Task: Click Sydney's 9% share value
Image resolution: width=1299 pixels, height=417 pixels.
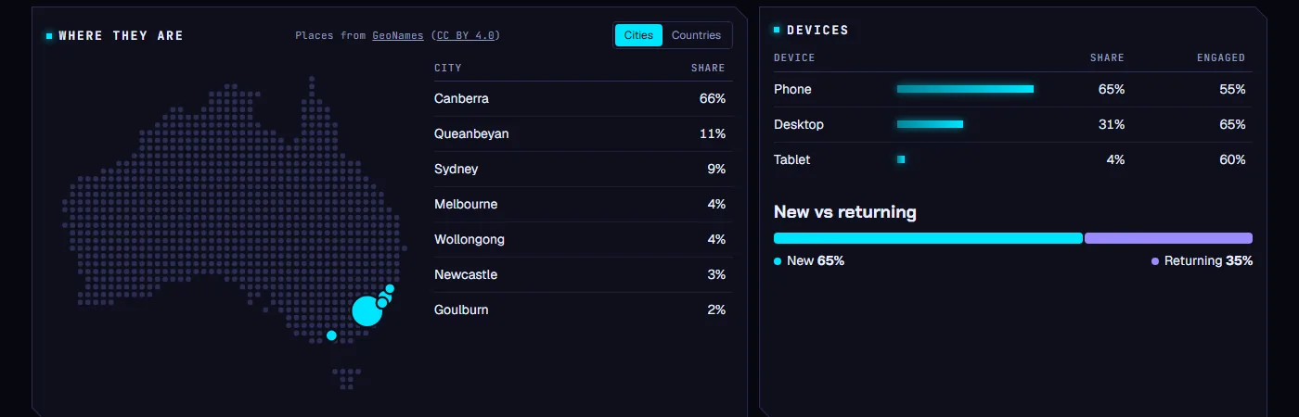Action: click(x=716, y=169)
